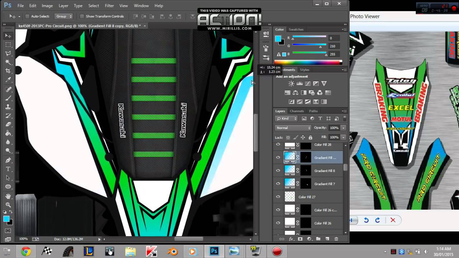
Task: Add a Levels adjustment
Action: pos(299,83)
